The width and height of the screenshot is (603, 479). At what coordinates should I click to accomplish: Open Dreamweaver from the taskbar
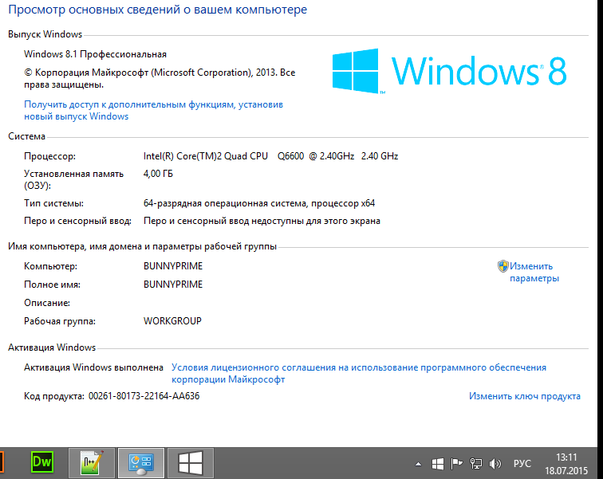(41, 461)
